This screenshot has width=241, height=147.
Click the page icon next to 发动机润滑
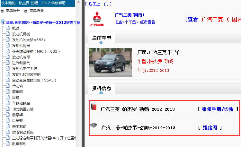[8, 46]
